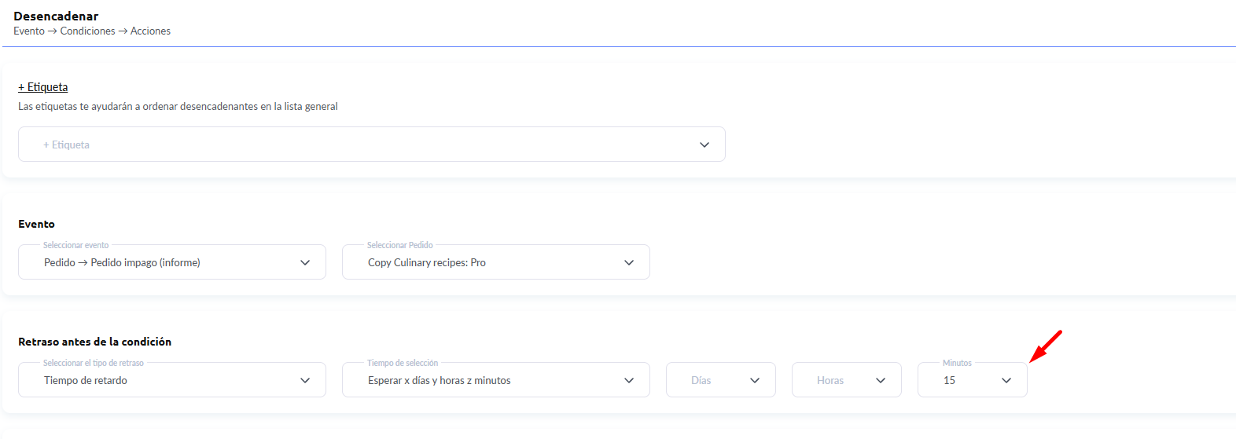Click the Seleccionar evento chevron arrow

coord(305,262)
